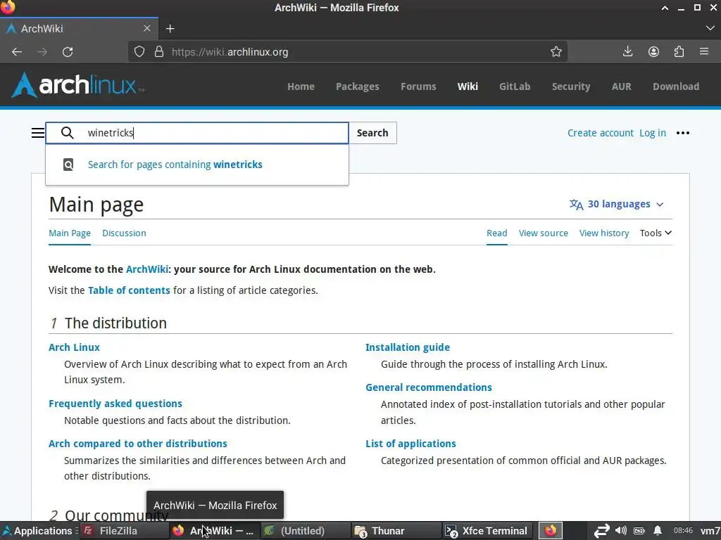Image resolution: width=721 pixels, height=540 pixels.
Task: Click the magnifier icon in wiki search box
Action: pos(67,133)
